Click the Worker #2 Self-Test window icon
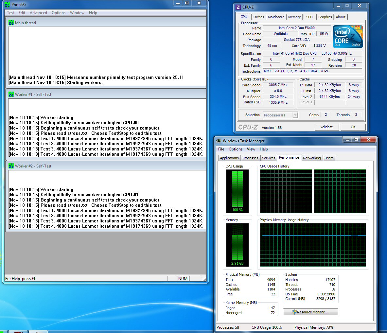Viewport: 387px width, 333px height. pos(11,166)
